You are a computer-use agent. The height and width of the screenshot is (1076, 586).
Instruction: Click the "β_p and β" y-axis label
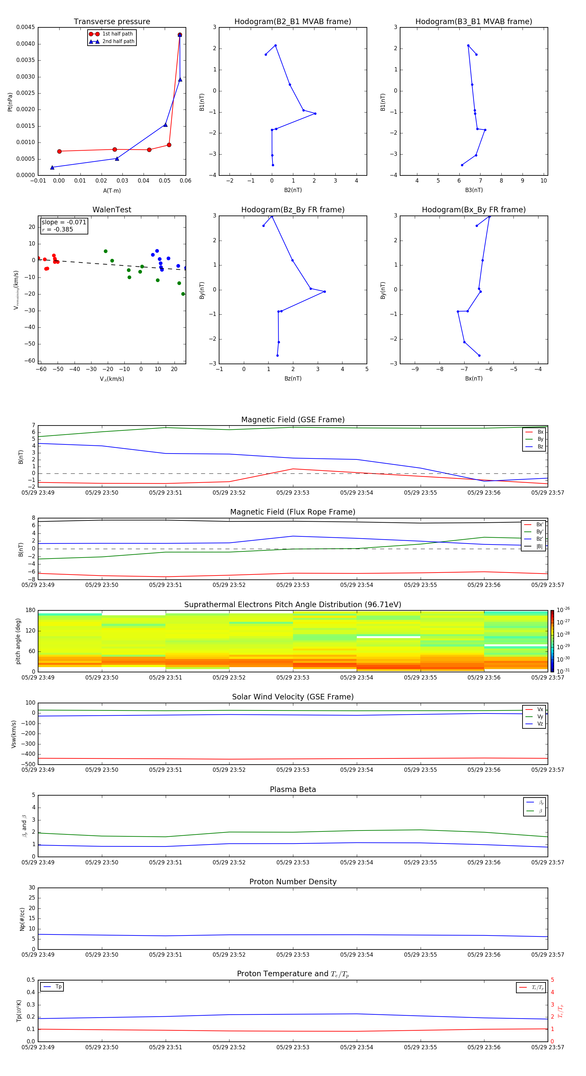(x=24, y=826)
